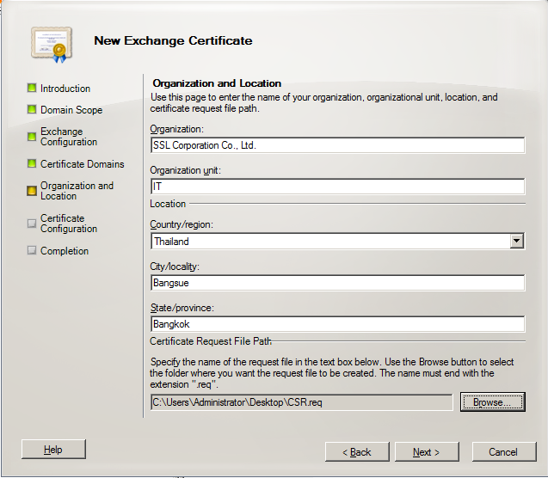The height and width of the screenshot is (478, 548).
Task: Click the gray Certificate Configuration step icon
Action: 32,224
